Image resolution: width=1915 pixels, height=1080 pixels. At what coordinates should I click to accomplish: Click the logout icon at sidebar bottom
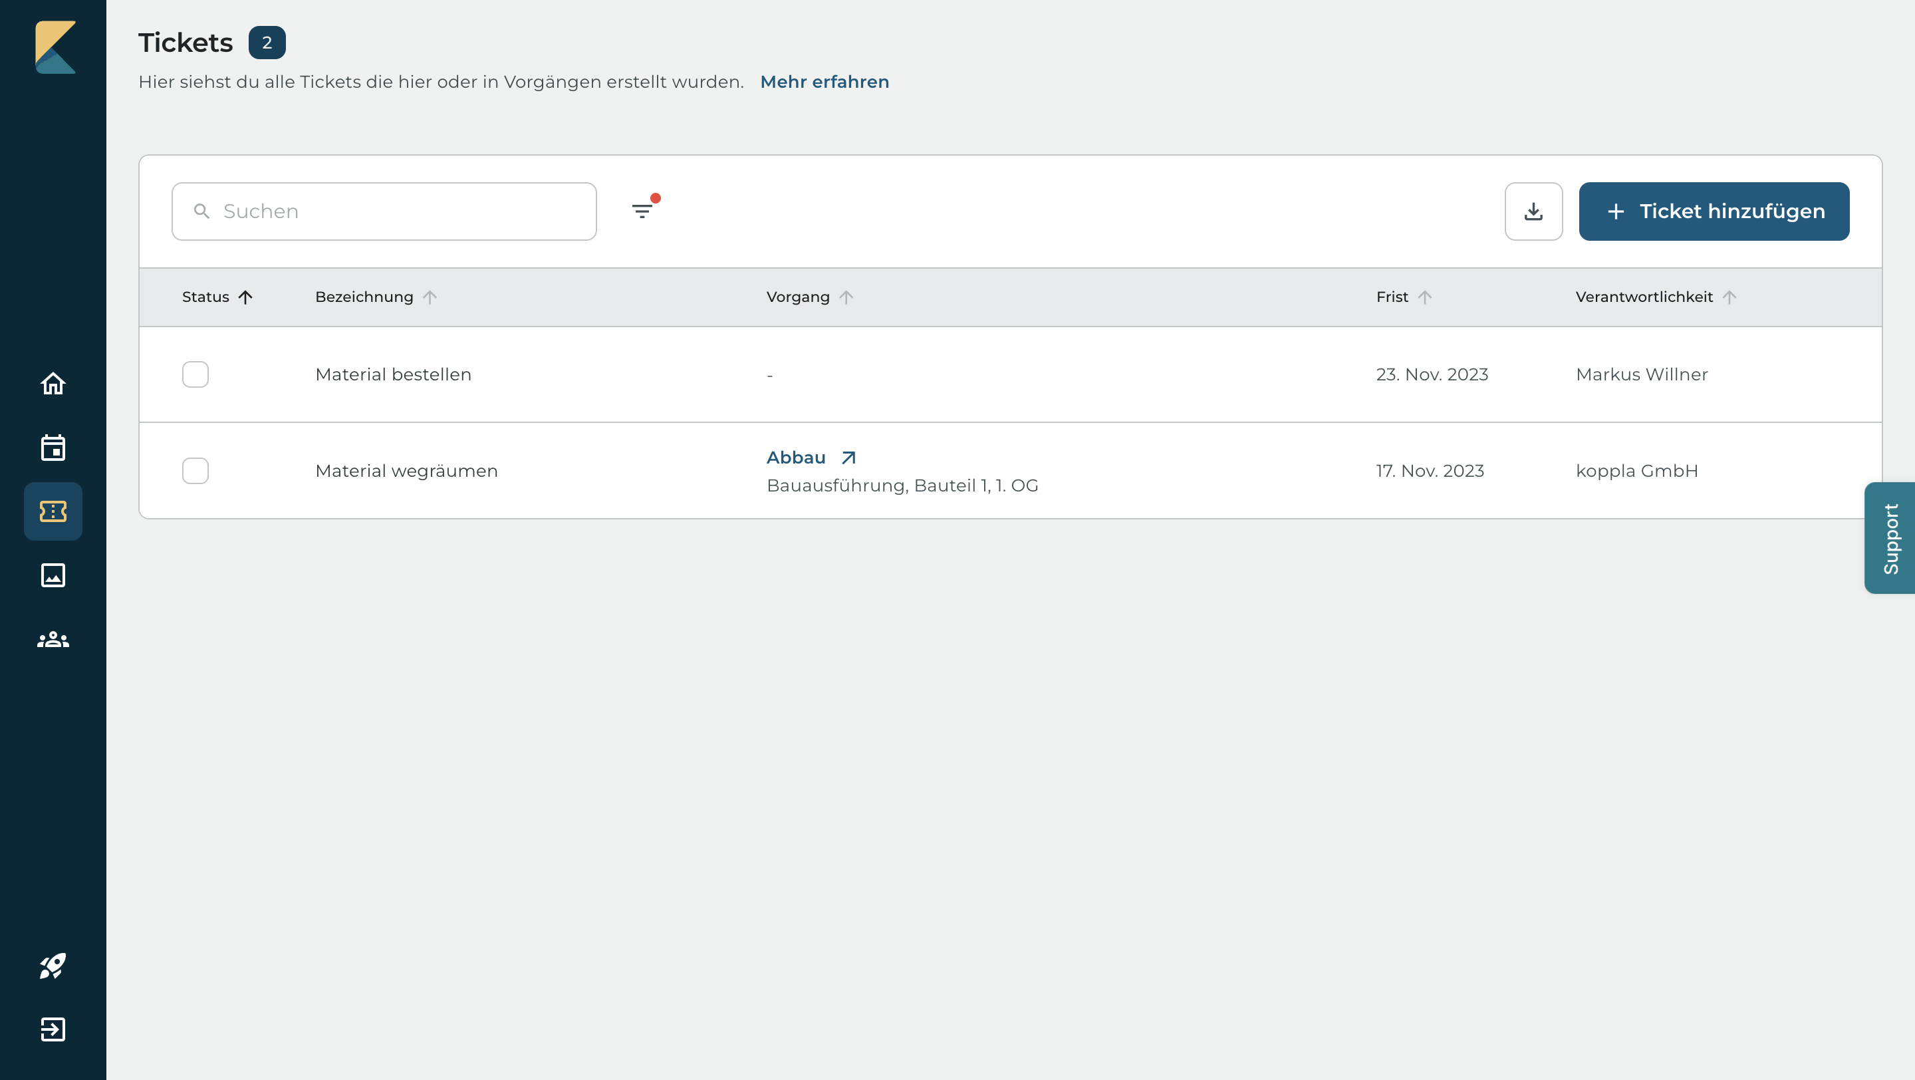[53, 1029]
